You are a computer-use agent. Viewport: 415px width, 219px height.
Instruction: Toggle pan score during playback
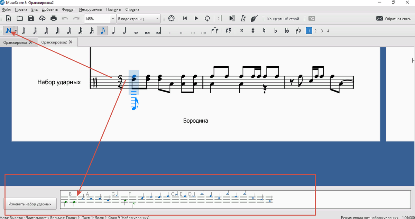point(232,18)
